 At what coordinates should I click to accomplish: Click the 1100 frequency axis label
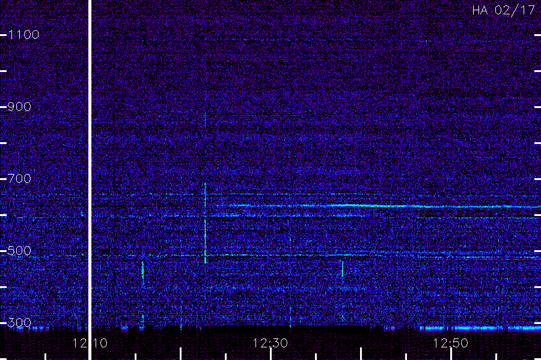[x=23, y=35]
